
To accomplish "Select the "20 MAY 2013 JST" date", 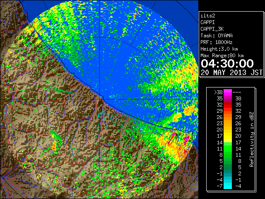I will coord(231,73).
